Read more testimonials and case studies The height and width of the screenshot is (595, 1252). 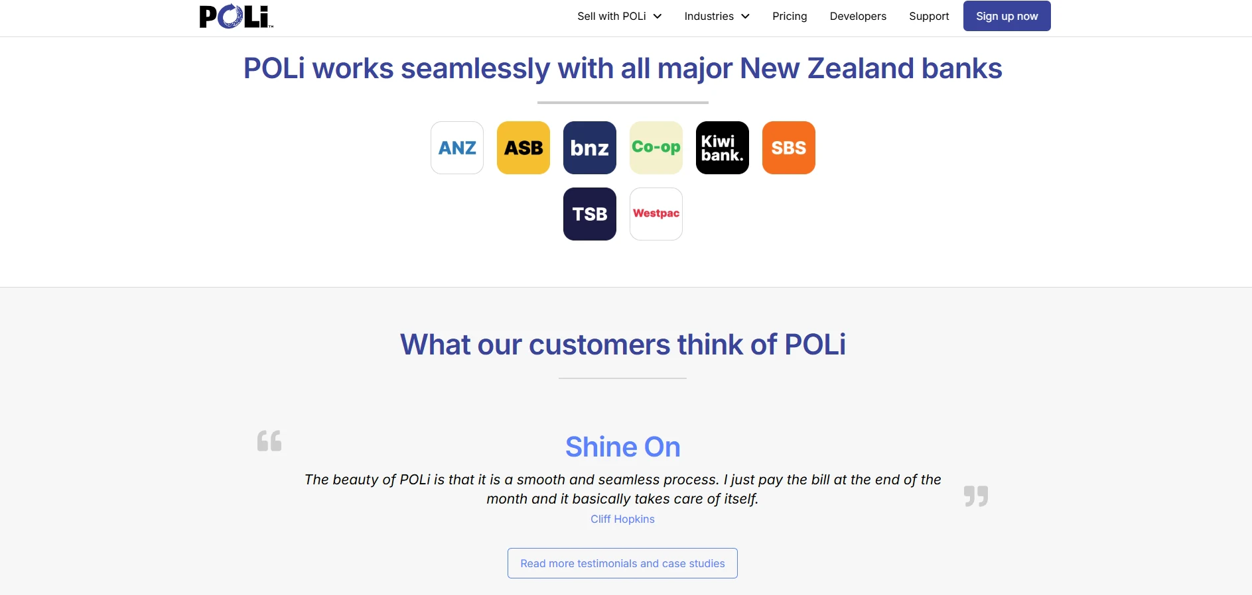(622, 563)
